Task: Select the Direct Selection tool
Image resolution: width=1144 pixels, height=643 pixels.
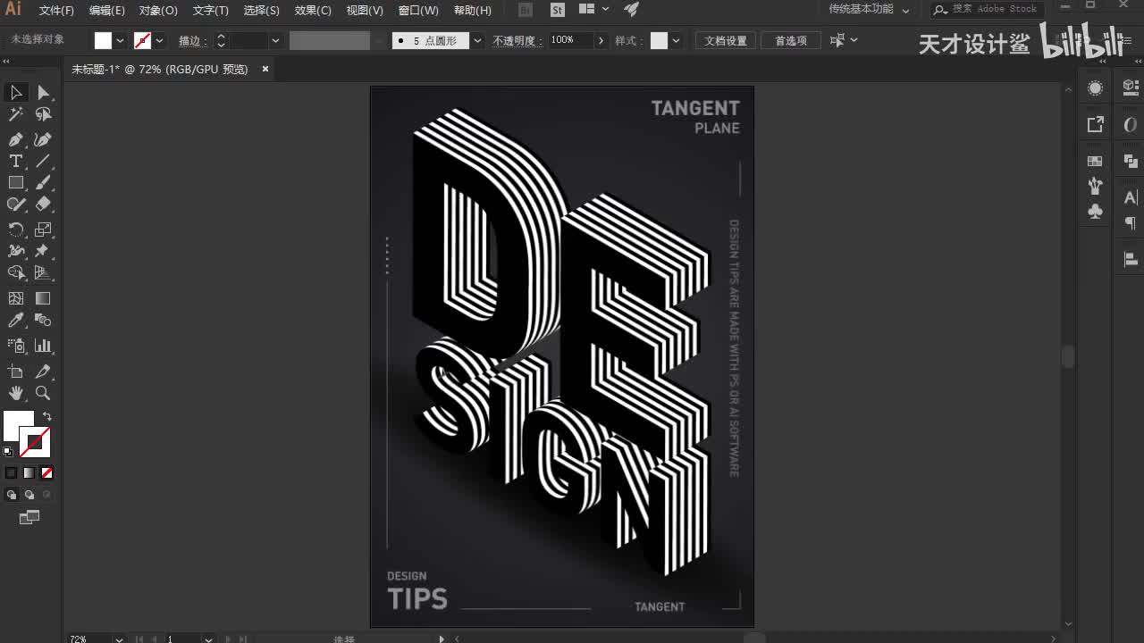Action: (43, 93)
